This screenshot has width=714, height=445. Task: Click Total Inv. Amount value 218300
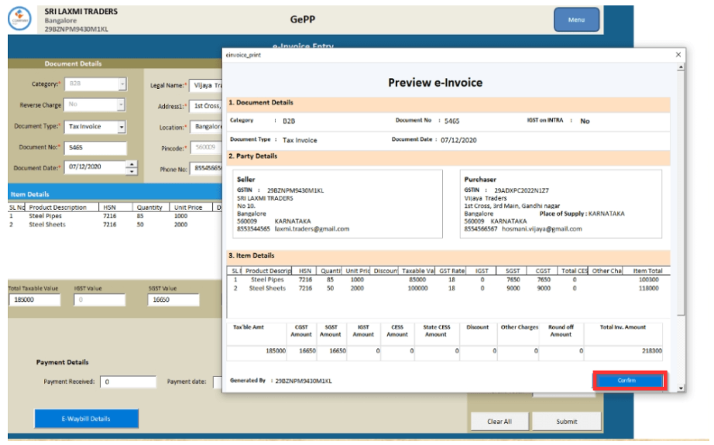651,351
